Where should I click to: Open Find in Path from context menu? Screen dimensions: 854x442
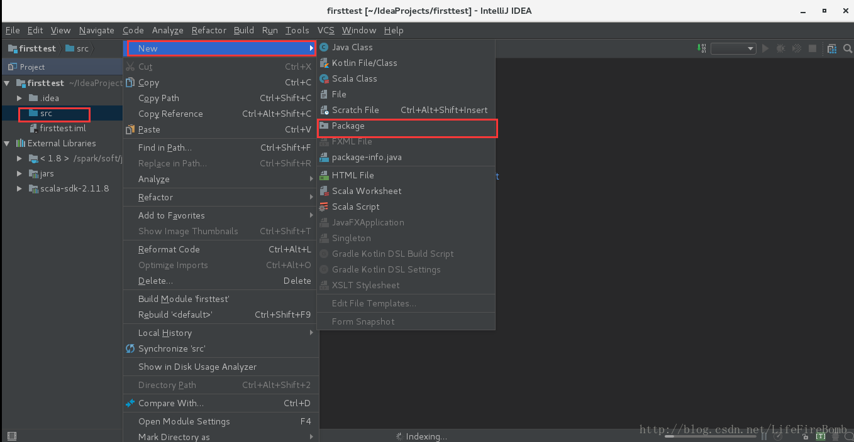[x=221, y=148]
